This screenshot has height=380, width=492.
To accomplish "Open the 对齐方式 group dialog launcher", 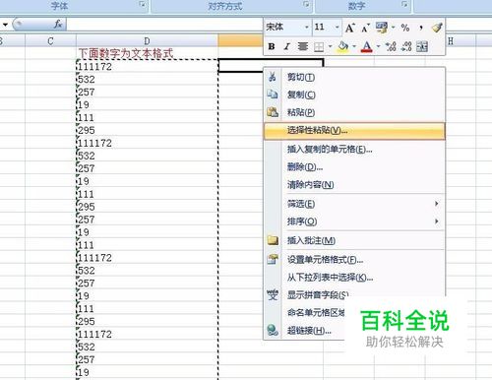I will 306,4.
